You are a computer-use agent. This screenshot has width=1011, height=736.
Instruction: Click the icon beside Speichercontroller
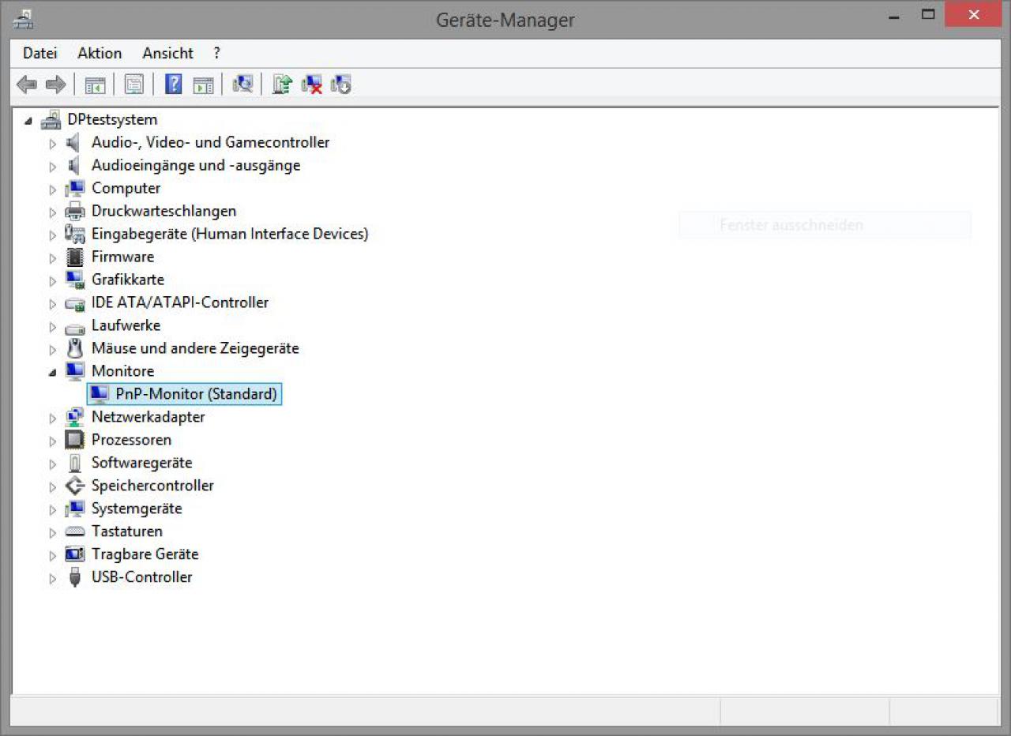click(x=75, y=486)
